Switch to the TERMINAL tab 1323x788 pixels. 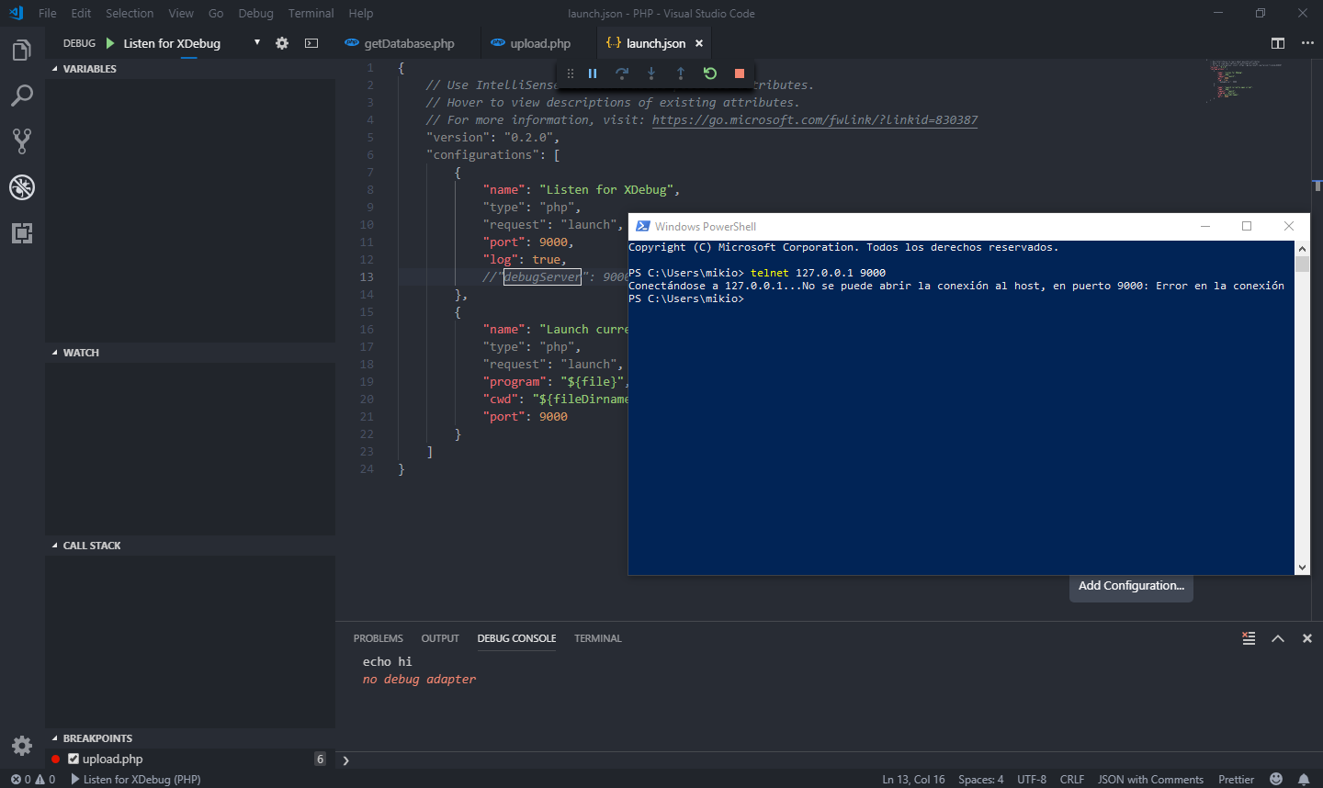(x=597, y=638)
